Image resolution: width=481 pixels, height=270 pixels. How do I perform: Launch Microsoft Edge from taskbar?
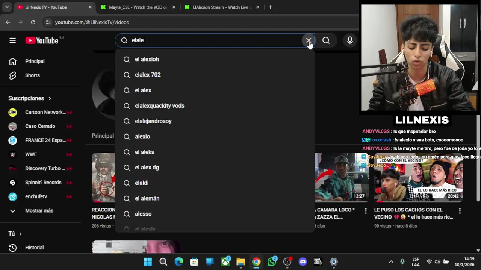[179, 261]
